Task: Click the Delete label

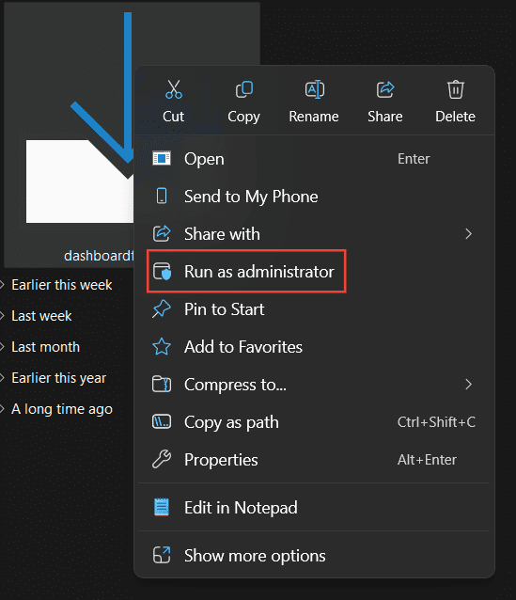Action: pyautogui.click(x=455, y=116)
